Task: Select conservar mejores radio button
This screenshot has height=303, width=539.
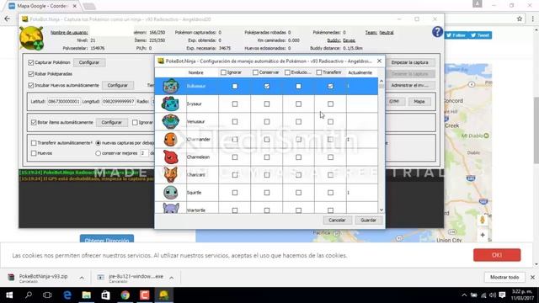Action: pyautogui.click(x=99, y=153)
